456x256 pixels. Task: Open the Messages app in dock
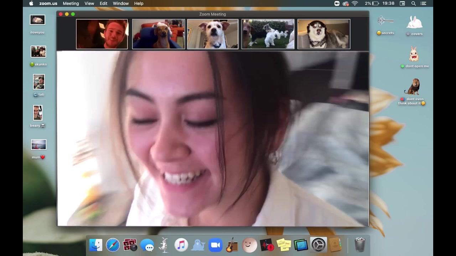point(147,245)
